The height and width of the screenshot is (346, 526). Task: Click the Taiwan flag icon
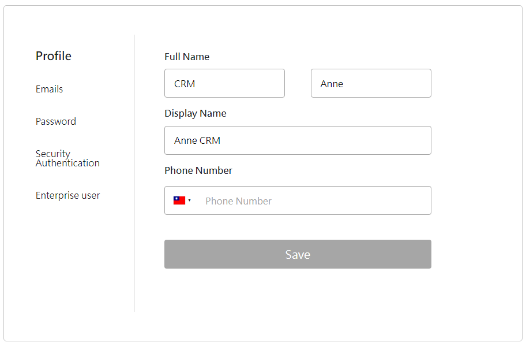pyautogui.click(x=179, y=200)
